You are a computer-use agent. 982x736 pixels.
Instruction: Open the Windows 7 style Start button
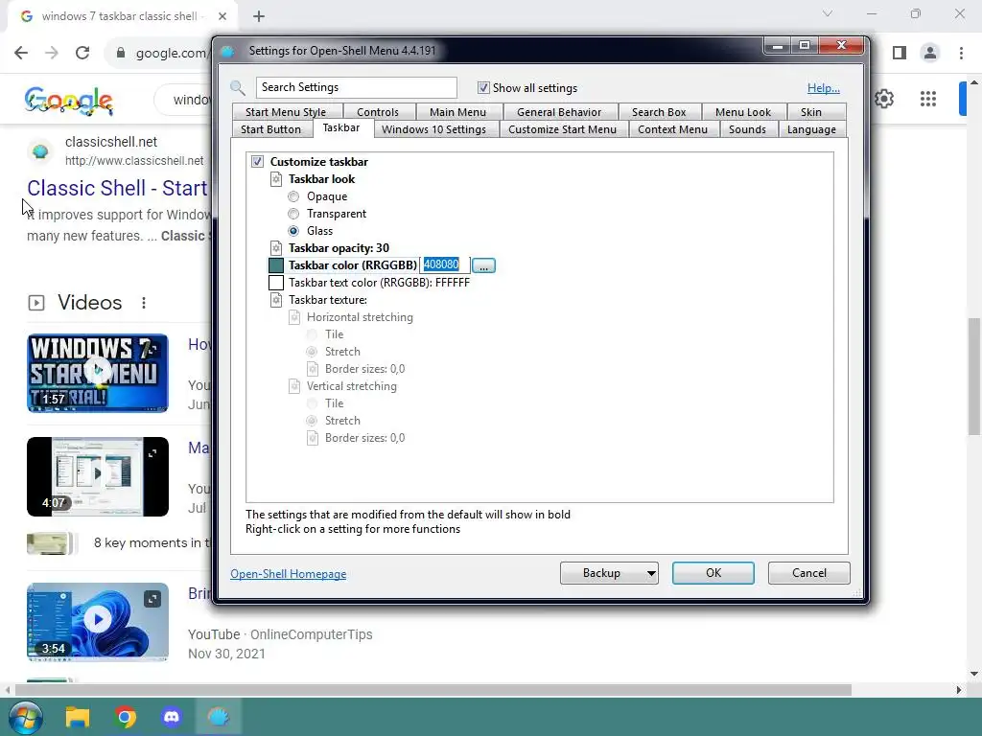[x=24, y=717]
